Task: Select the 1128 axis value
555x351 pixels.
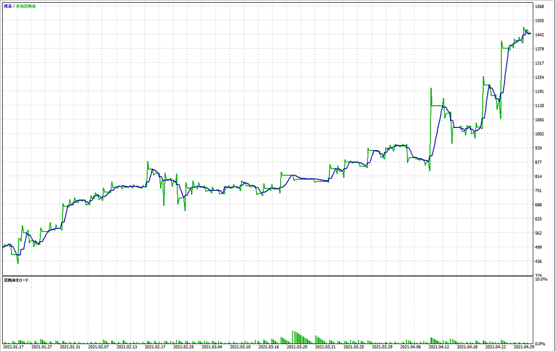Action: [x=540, y=106]
